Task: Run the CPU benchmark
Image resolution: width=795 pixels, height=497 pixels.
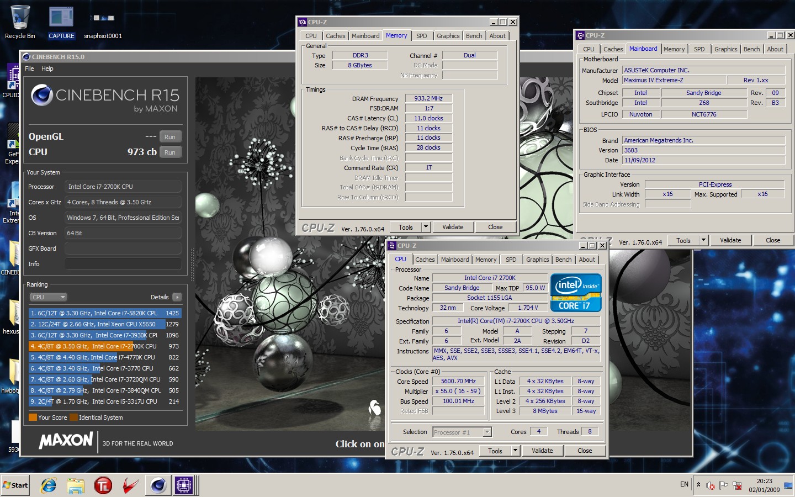Action: [170, 152]
